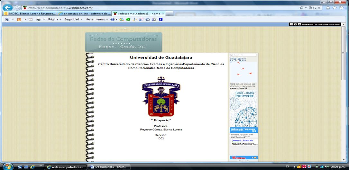Expand the Print dropdown arrow
This screenshot has width=349, height=170.
pos(44,20)
